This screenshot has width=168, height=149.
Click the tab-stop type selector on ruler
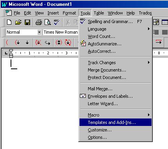point(6,53)
